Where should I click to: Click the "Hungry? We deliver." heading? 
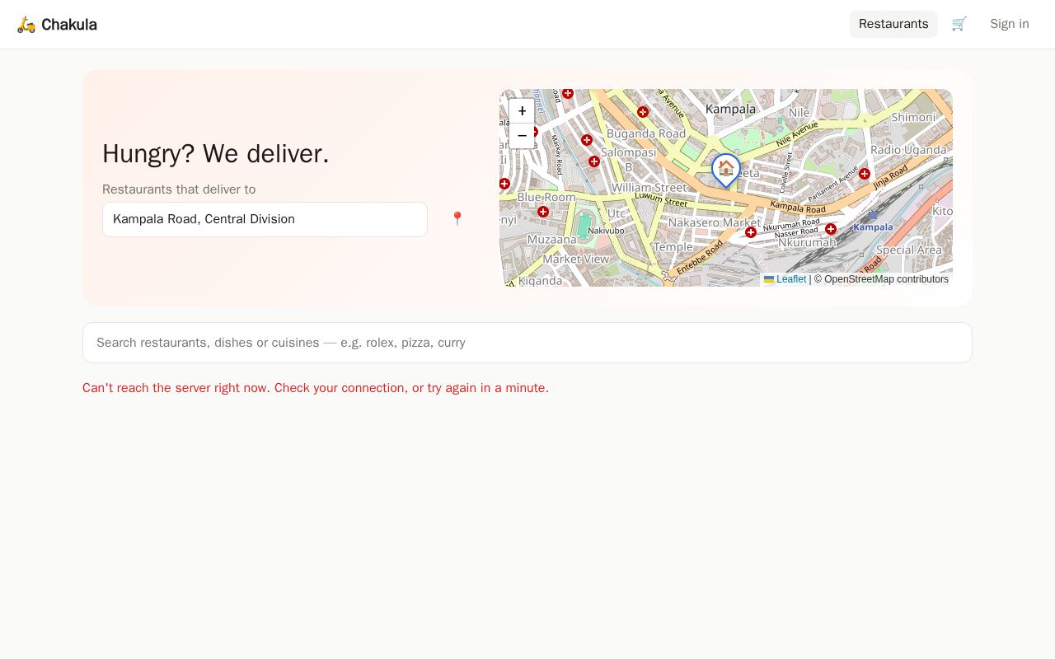216,154
